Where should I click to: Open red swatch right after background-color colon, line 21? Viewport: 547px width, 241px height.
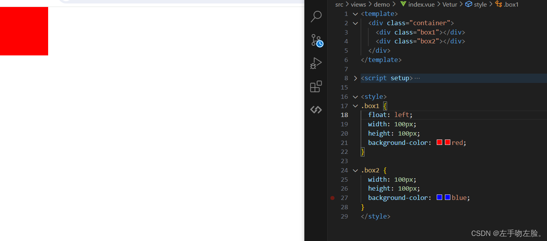pyautogui.click(x=439, y=143)
